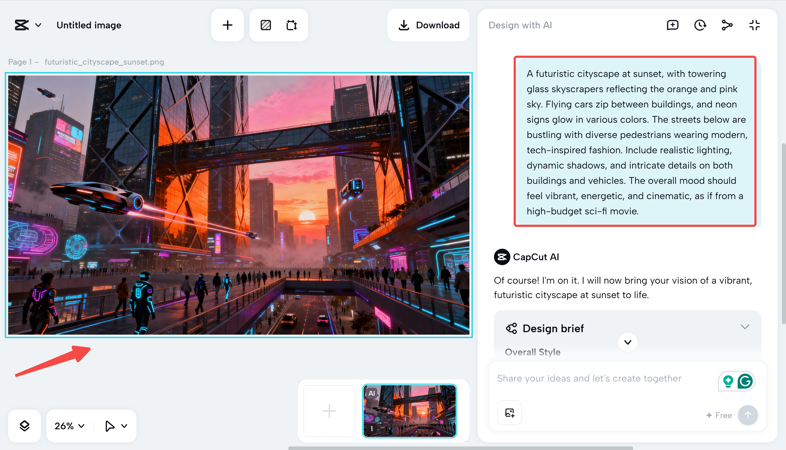The height and width of the screenshot is (450, 786).
Task: Open the AI chat history
Action: [700, 25]
